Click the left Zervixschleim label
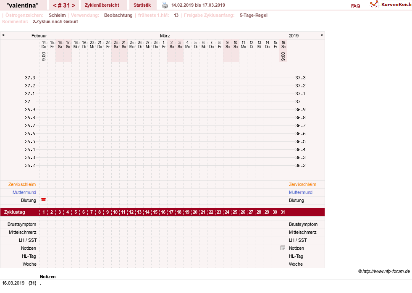 (x=22, y=184)
